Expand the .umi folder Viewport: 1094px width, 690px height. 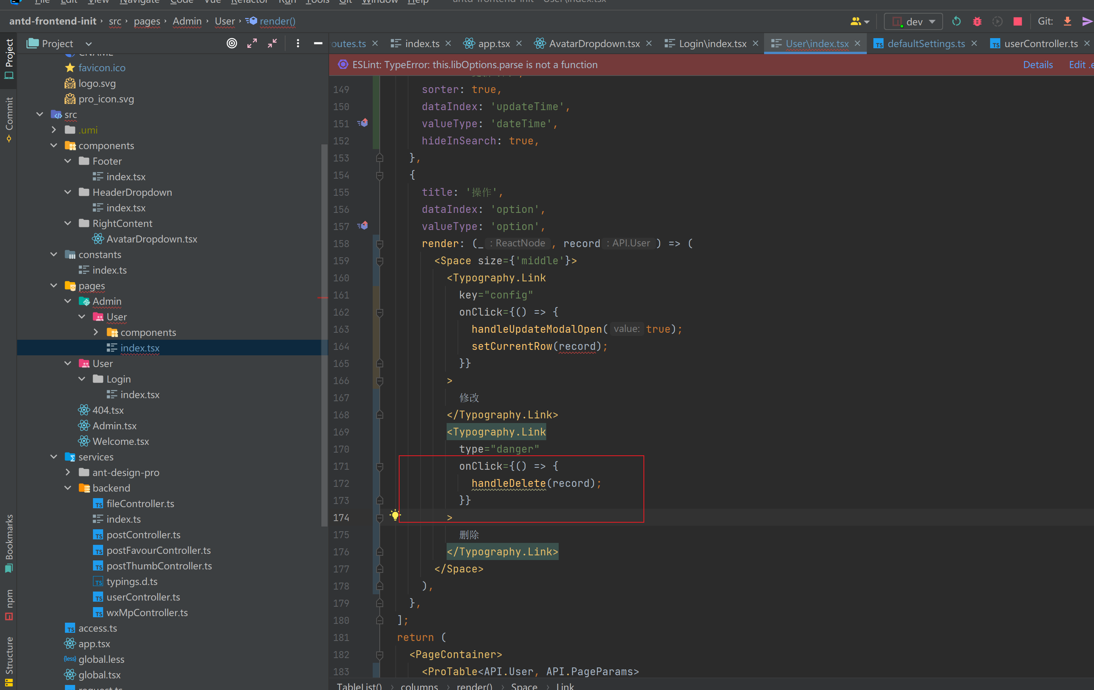point(54,130)
